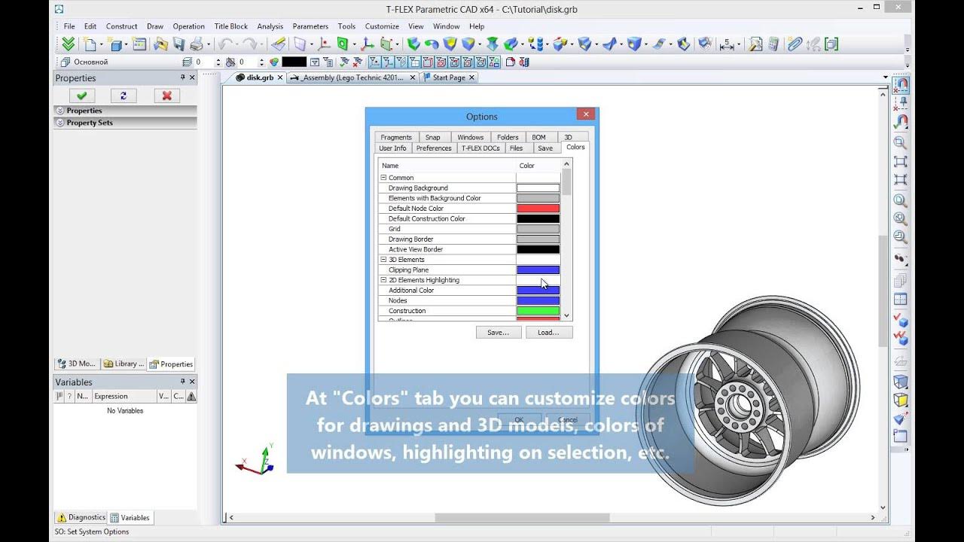Redo the last undone action
The image size is (964, 542).
click(250, 44)
